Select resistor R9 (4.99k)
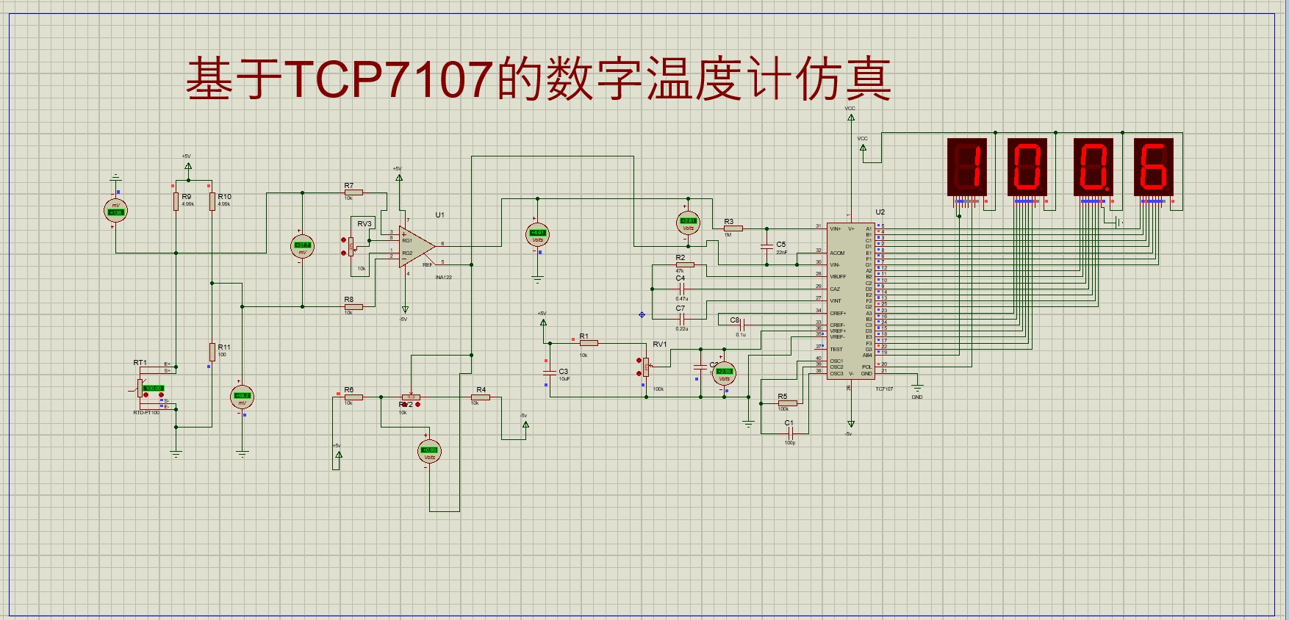The image size is (1289, 620). tap(176, 201)
